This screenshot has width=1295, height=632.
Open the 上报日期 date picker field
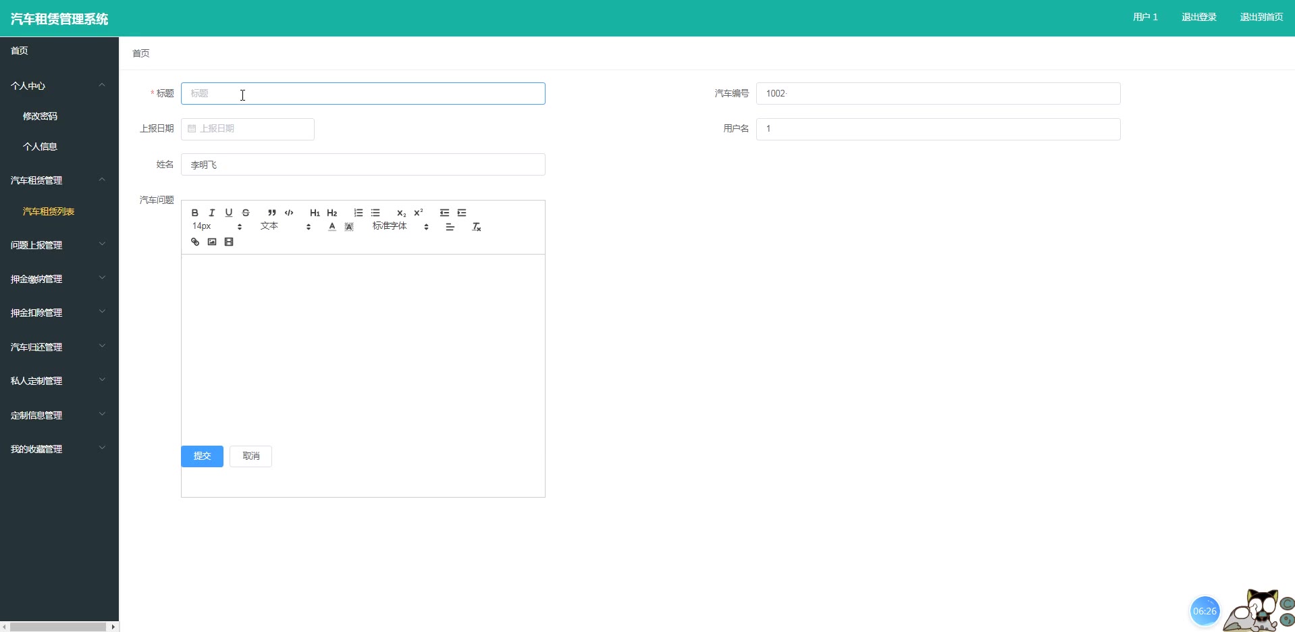click(x=248, y=129)
